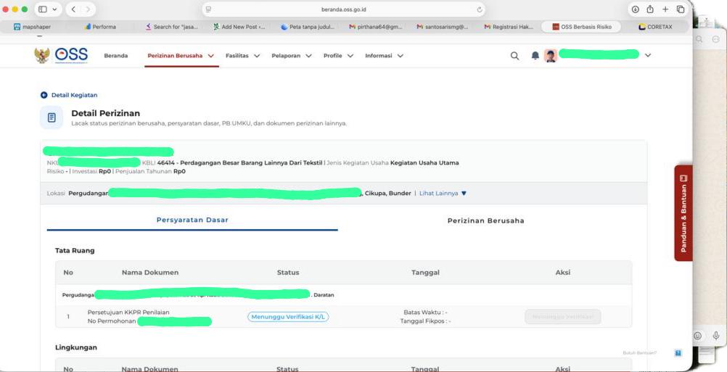Click the Safari address bar
This screenshot has width=727, height=372.
click(344, 10)
